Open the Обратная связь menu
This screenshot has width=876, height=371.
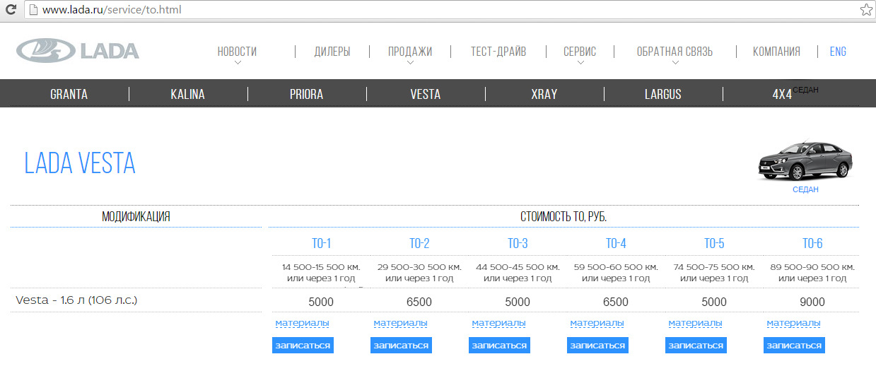pos(674,52)
